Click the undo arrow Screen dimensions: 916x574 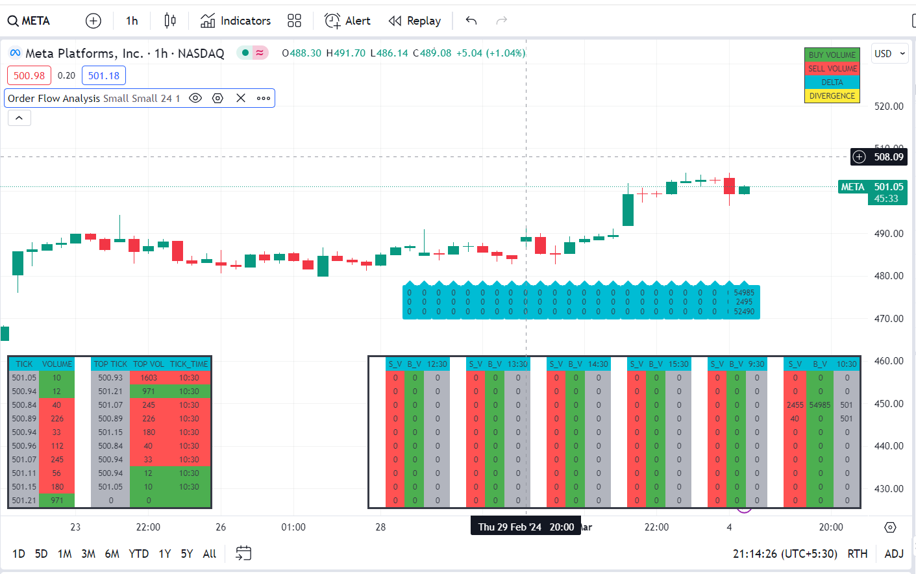471,21
